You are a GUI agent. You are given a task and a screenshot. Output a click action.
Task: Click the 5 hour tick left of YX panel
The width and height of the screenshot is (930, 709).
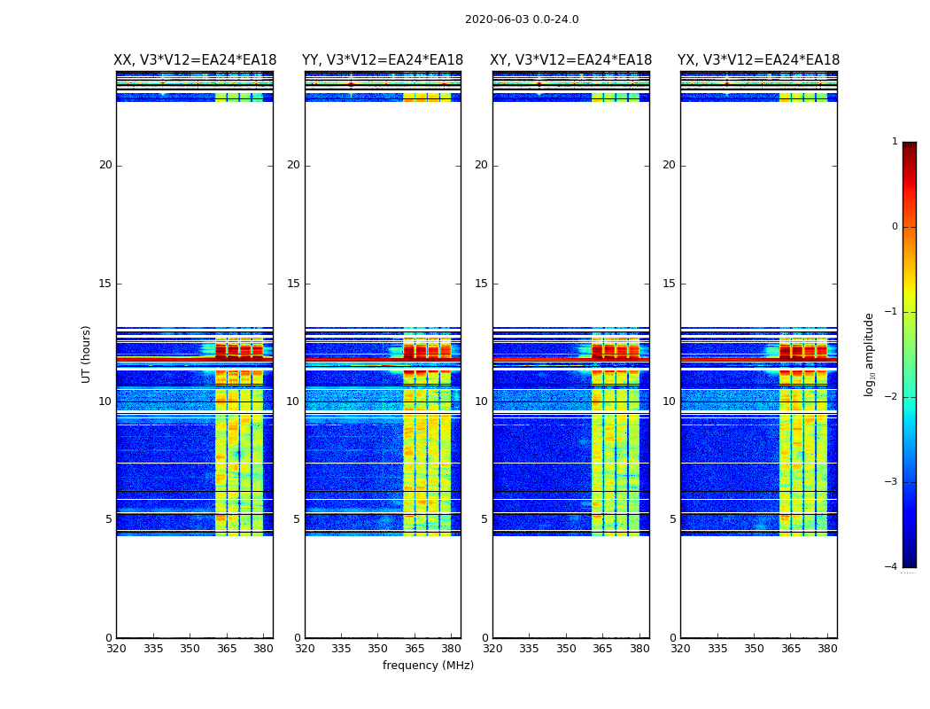(x=672, y=519)
